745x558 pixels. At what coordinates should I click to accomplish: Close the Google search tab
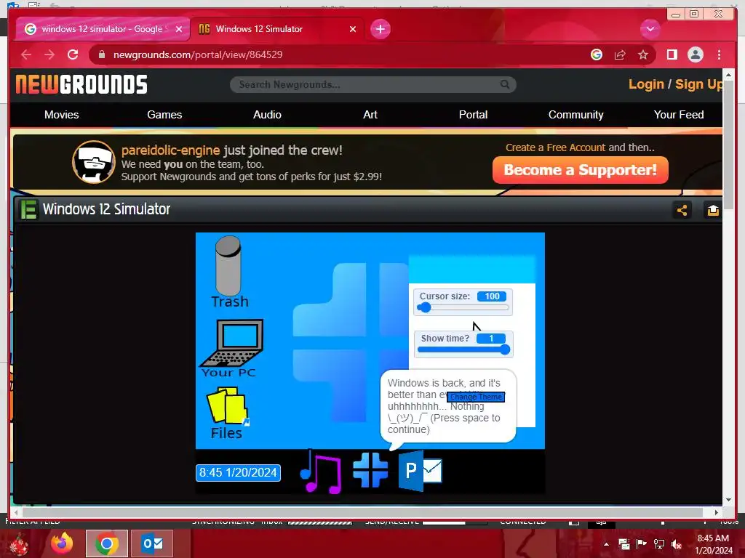click(179, 29)
